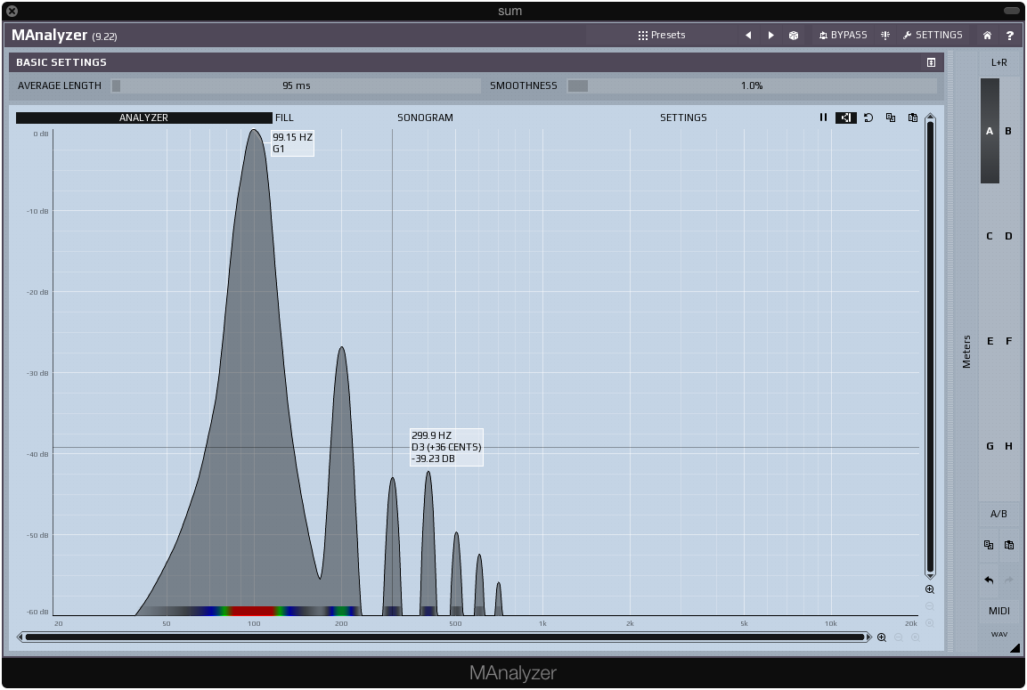This screenshot has width=1027, height=690.
Task: Click the WAV button
Action: point(998,634)
